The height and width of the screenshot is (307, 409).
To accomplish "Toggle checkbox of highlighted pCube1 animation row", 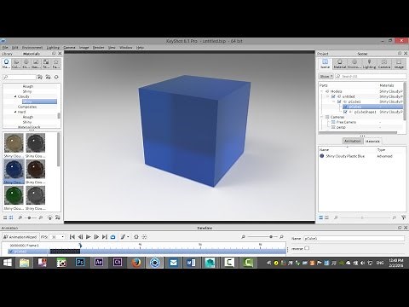I will tap(345, 107).
